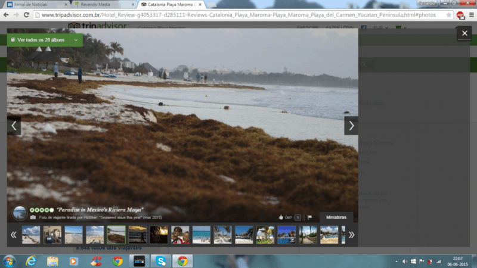Open the Chrome menu (three lines)
477x268 pixels.
tap(472, 15)
